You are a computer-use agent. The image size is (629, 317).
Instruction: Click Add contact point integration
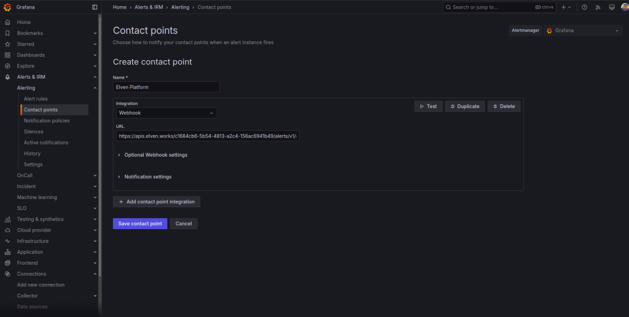tap(157, 202)
